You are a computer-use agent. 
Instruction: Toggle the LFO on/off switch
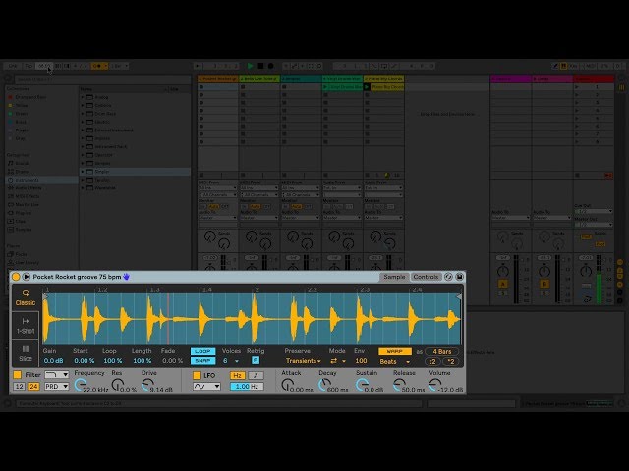197,375
